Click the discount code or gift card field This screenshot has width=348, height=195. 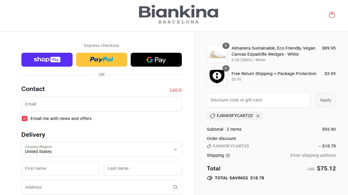point(258,100)
